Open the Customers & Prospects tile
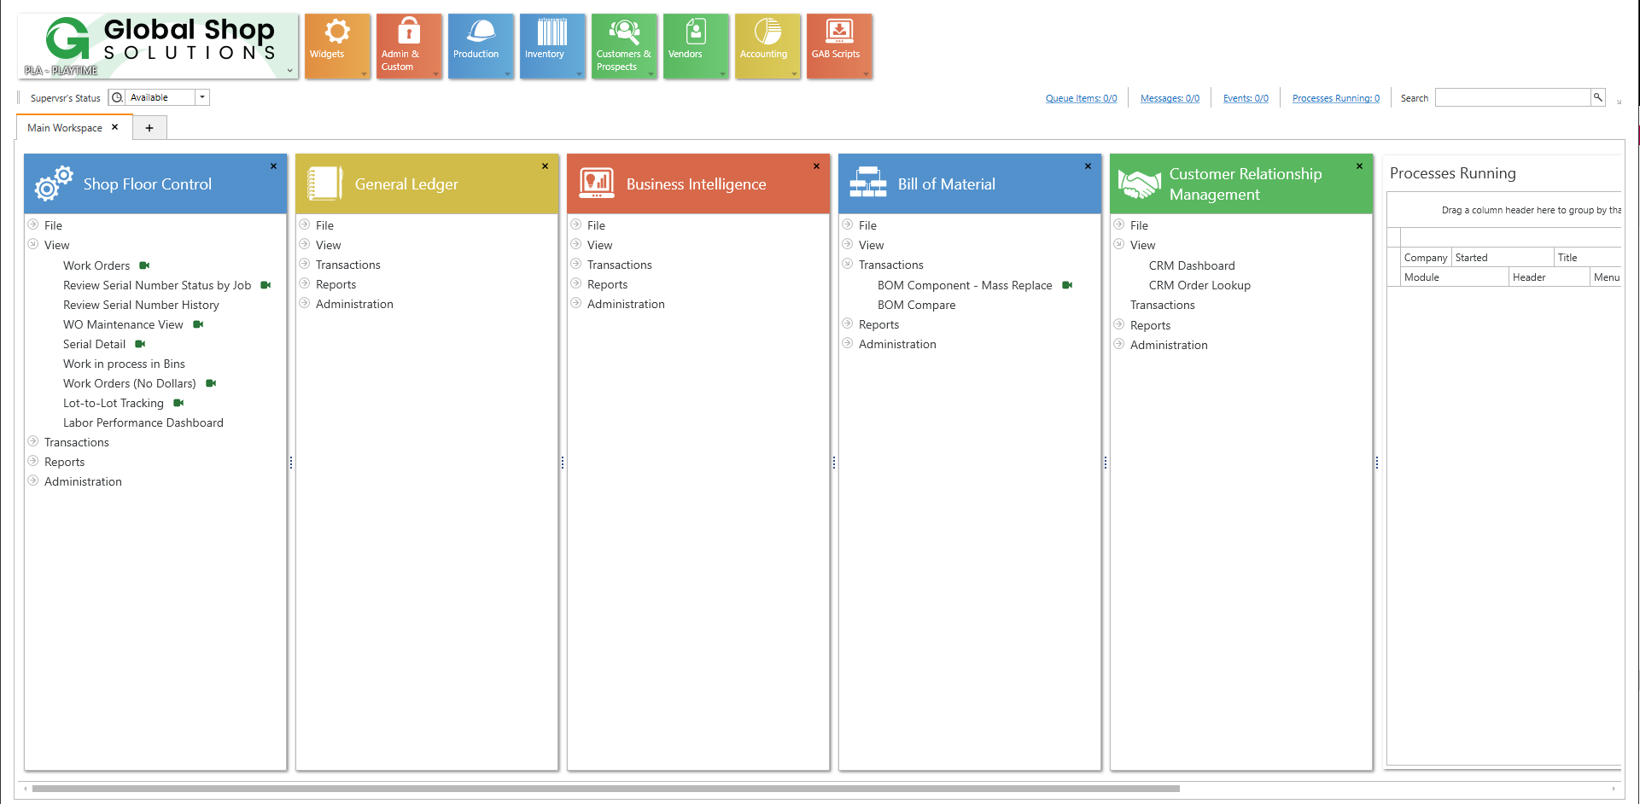This screenshot has height=804, width=1640. 624,46
